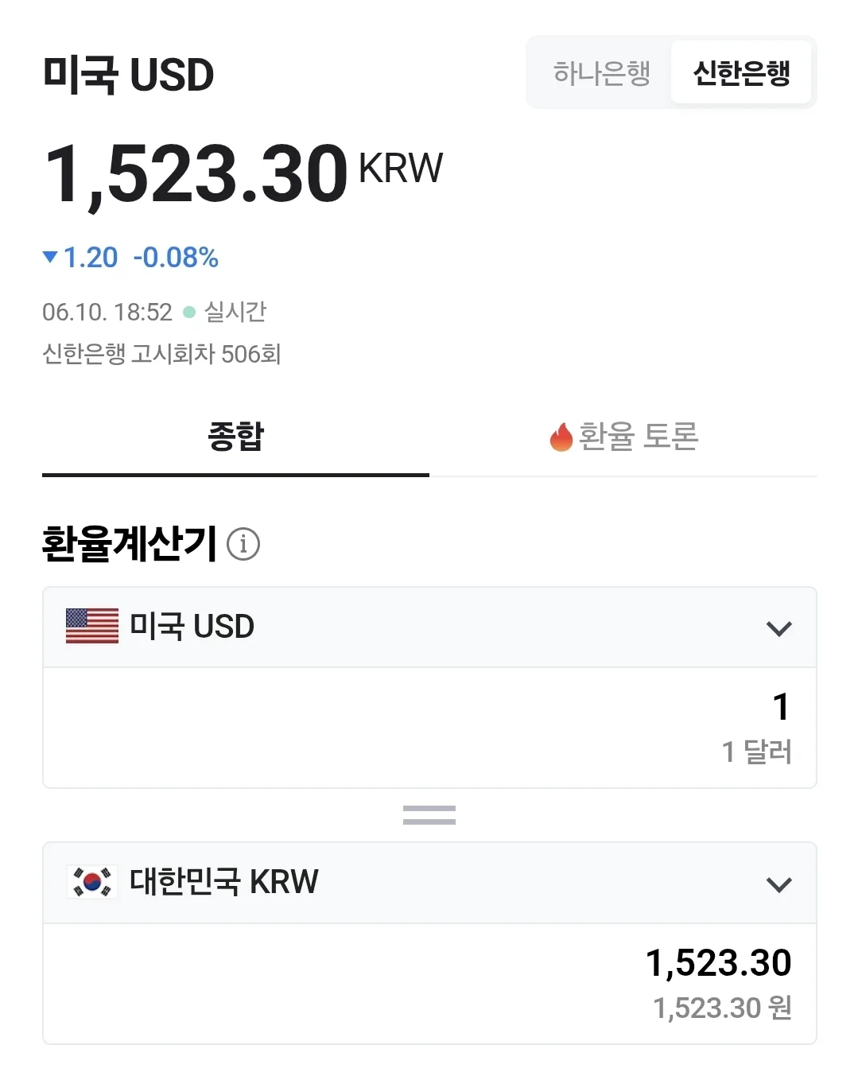Select the 신한은행 bank option
This screenshot has height=1076, width=858.
[x=741, y=72]
